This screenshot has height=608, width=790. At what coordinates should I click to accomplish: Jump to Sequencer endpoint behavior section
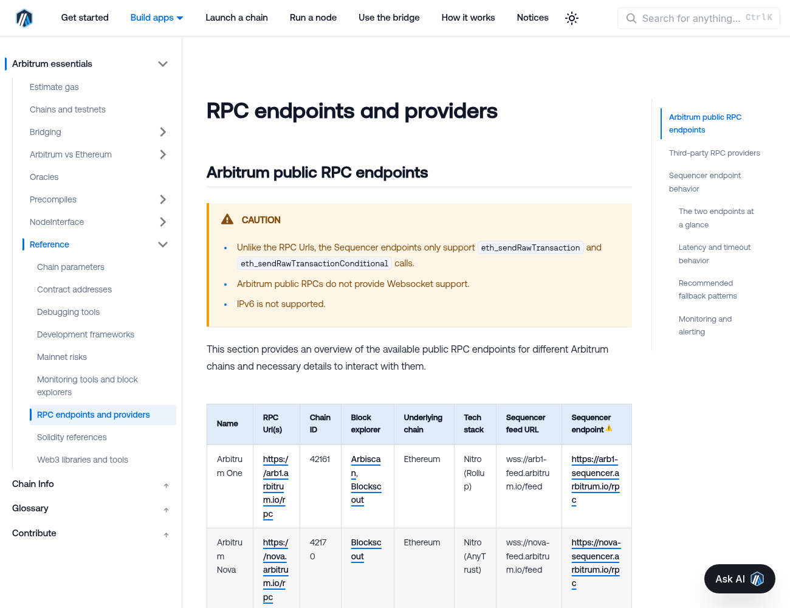(x=705, y=182)
